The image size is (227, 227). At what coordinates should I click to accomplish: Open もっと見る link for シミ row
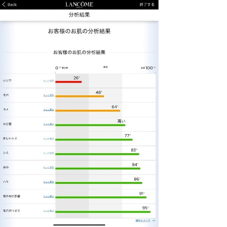(x=49, y=153)
